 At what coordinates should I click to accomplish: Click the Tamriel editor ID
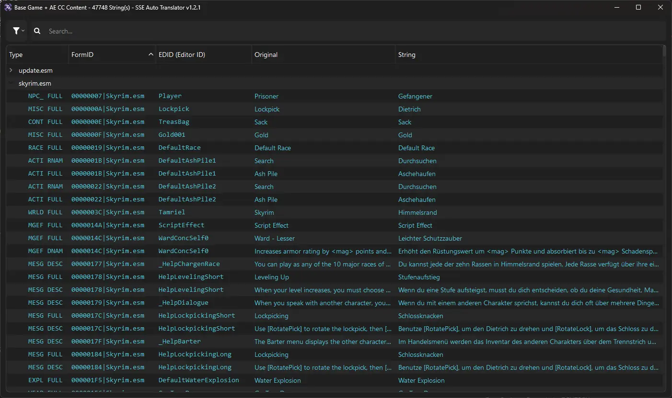pyautogui.click(x=172, y=212)
